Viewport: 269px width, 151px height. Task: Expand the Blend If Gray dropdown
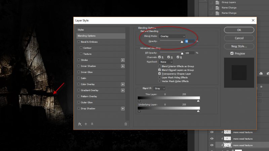coord(160,88)
